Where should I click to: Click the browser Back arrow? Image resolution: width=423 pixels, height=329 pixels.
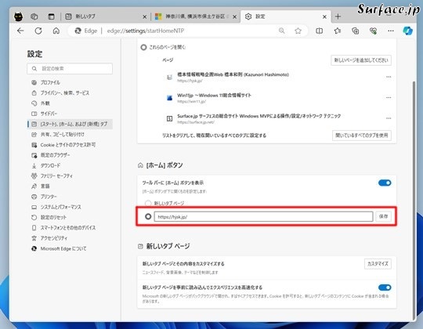(20, 31)
